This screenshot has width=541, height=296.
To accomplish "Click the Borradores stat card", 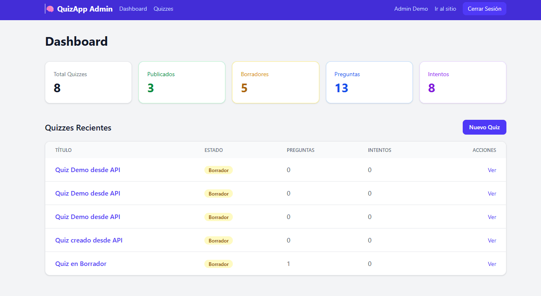I will pos(275,82).
